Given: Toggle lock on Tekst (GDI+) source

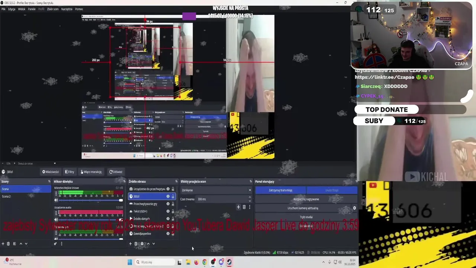Looking at the screenshot, I should click(x=173, y=211).
